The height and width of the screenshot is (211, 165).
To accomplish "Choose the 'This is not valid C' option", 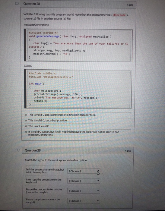I will click(x=26, y=126).
